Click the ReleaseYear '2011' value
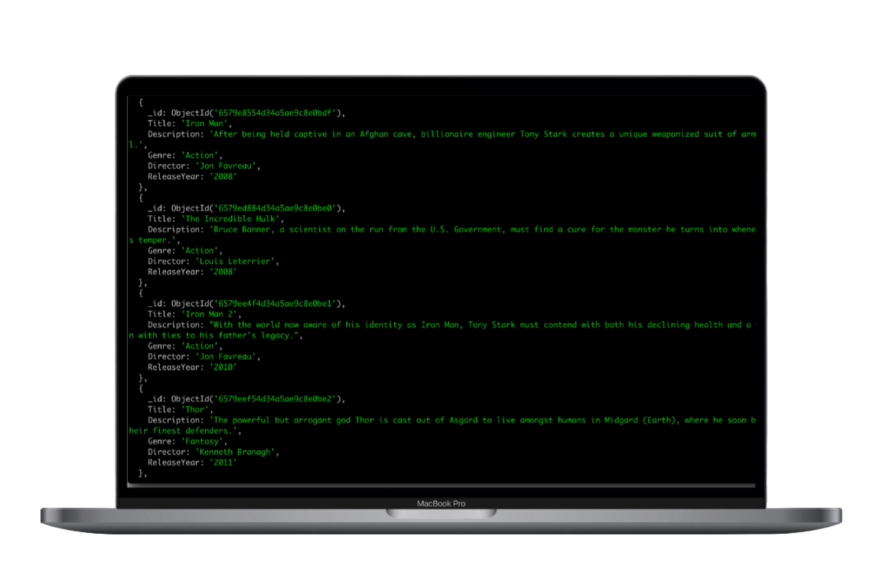The width and height of the screenshot is (882, 587). point(223,463)
